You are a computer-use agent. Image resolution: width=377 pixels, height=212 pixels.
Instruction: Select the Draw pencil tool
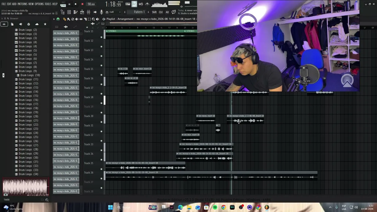tap(65, 19)
